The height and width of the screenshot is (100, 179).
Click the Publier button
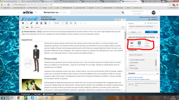(x=151, y=32)
